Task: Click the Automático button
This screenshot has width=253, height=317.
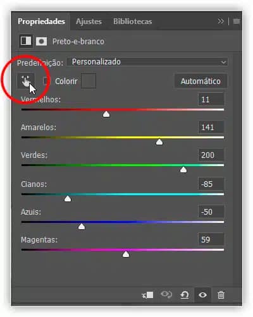Action: [x=201, y=81]
